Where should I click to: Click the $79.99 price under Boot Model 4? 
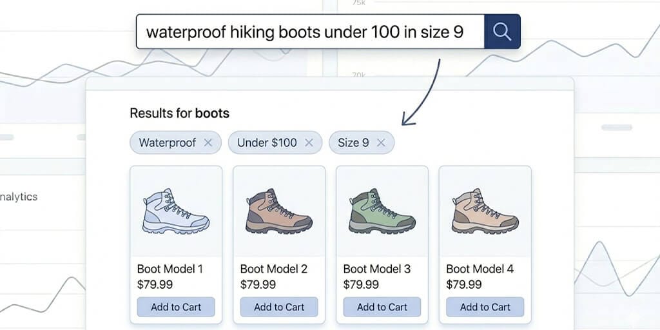click(x=464, y=284)
